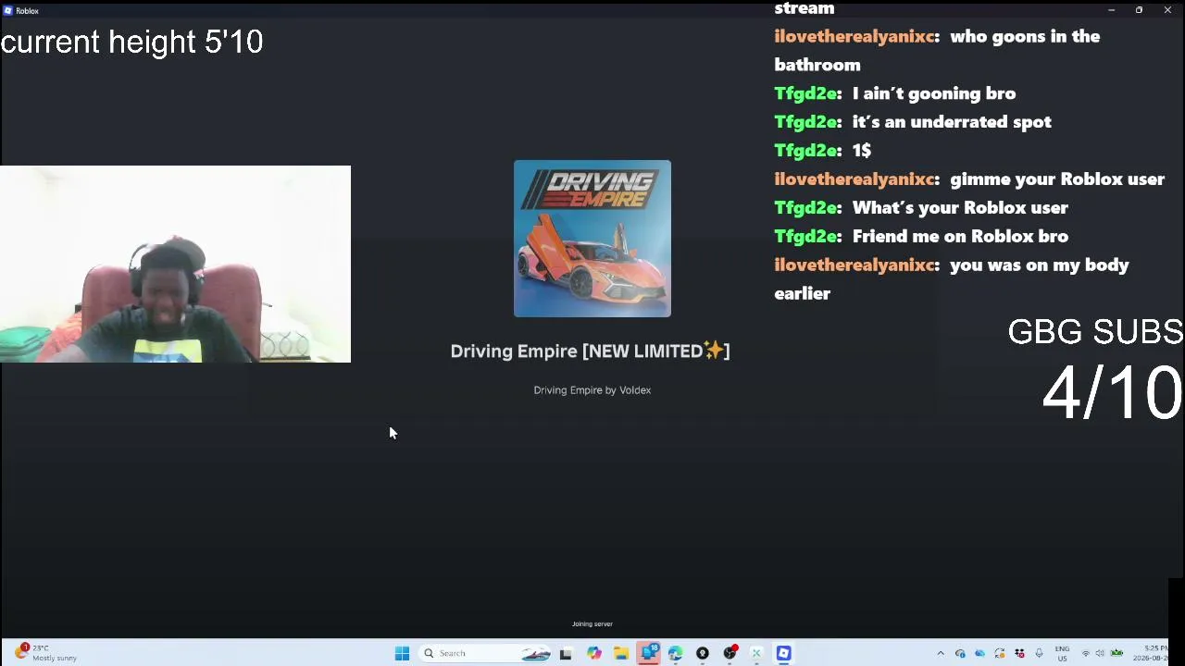Open Task View on the taskbar

[x=566, y=653]
